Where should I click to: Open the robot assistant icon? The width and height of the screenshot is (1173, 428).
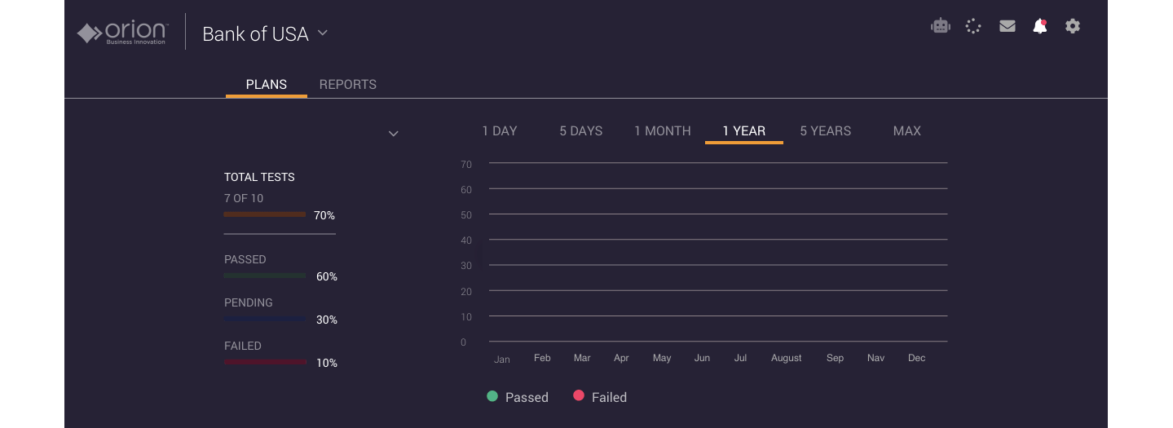941,26
